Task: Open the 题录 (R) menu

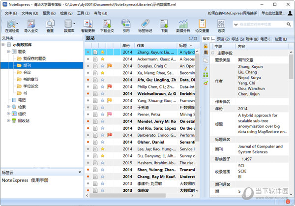Action: point(49,13)
